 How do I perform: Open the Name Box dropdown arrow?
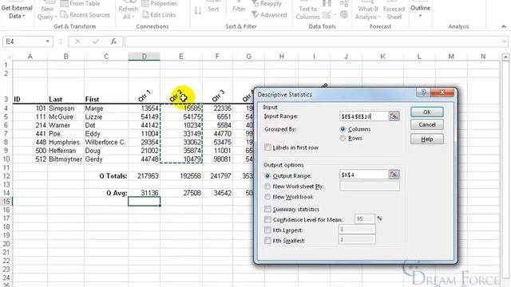click(48, 41)
